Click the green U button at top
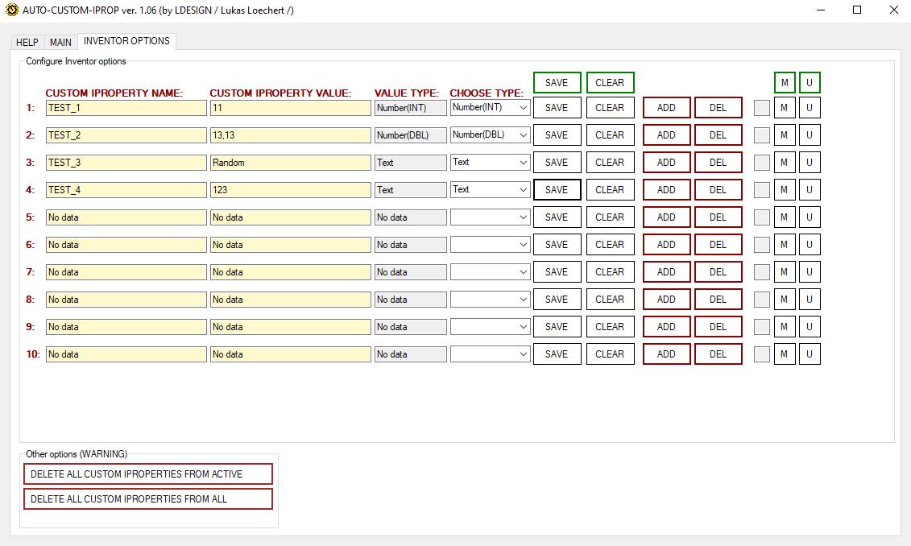The width and height of the screenshot is (911, 546). coord(810,82)
